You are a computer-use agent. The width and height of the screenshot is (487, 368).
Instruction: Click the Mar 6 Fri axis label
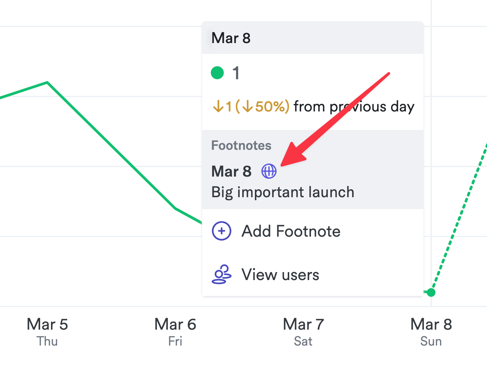pyautogui.click(x=175, y=331)
